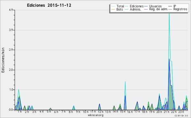
Task: Click the '4.9' y-axis value
Action: click(x=11, y=10)
